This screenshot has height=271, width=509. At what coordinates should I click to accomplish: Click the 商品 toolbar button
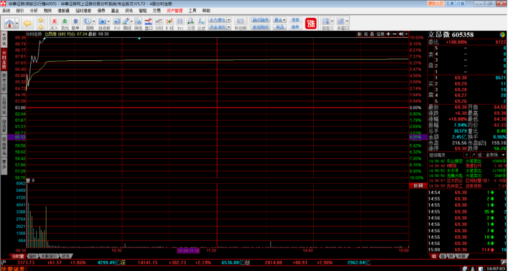click(x=279, y=27)
